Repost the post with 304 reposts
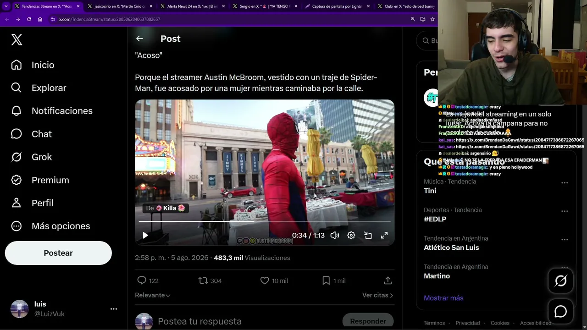This screenshot has width=587, height=330. 210,280
